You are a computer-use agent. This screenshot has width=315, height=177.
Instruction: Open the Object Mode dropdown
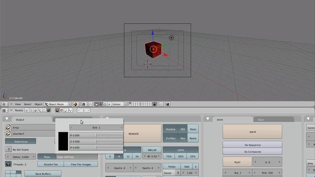(58, 104)
